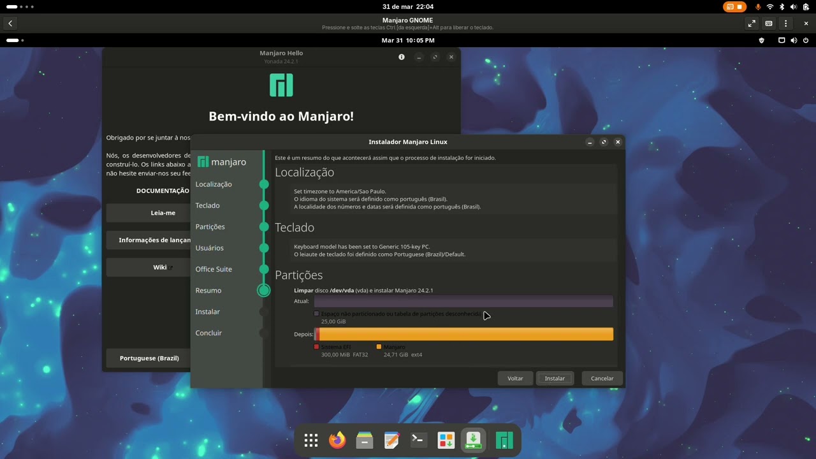Click the 'Keyboard model has been set' line
The height and width of the screenshot is (459, 816).
pyautogui.click(x=362, y=247)
